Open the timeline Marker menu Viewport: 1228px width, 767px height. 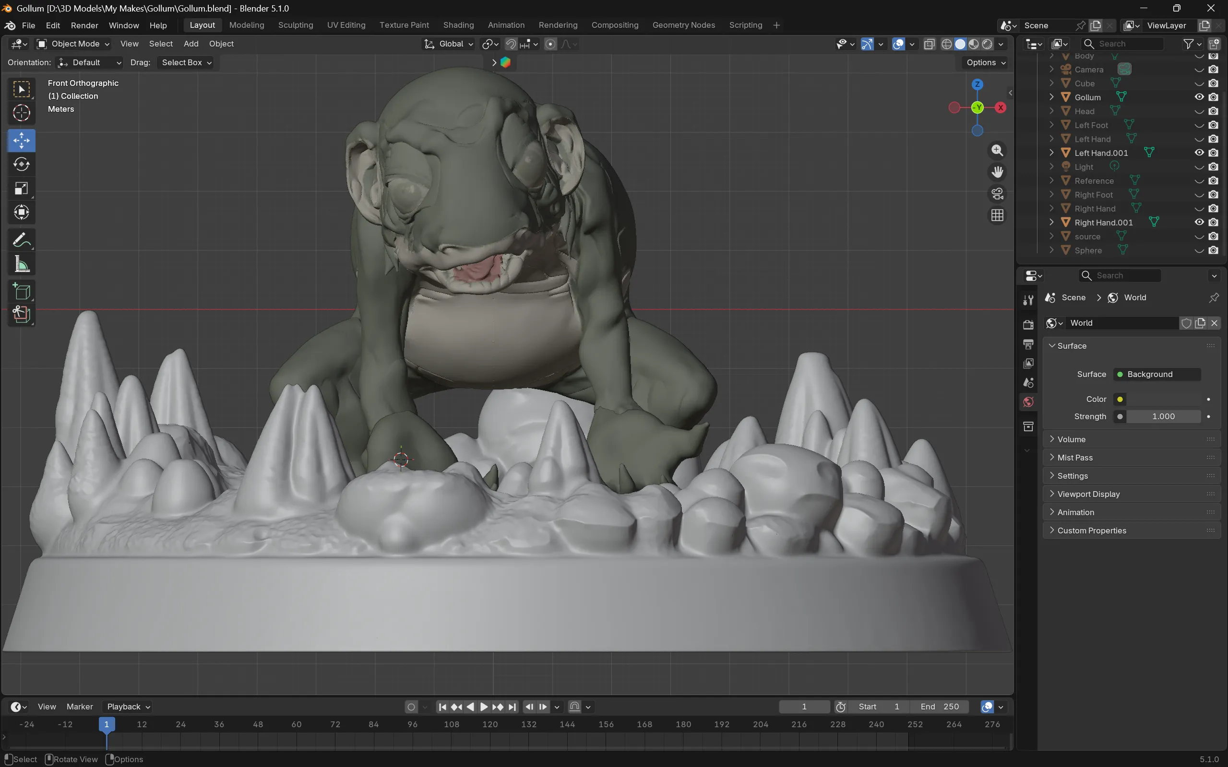pos(80,707)
